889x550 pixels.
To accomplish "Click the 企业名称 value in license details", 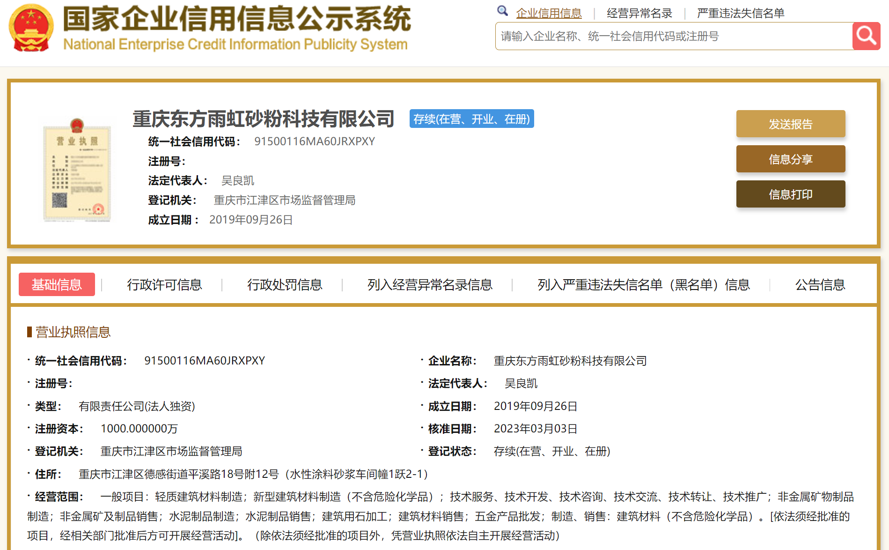I will (570, 361).
